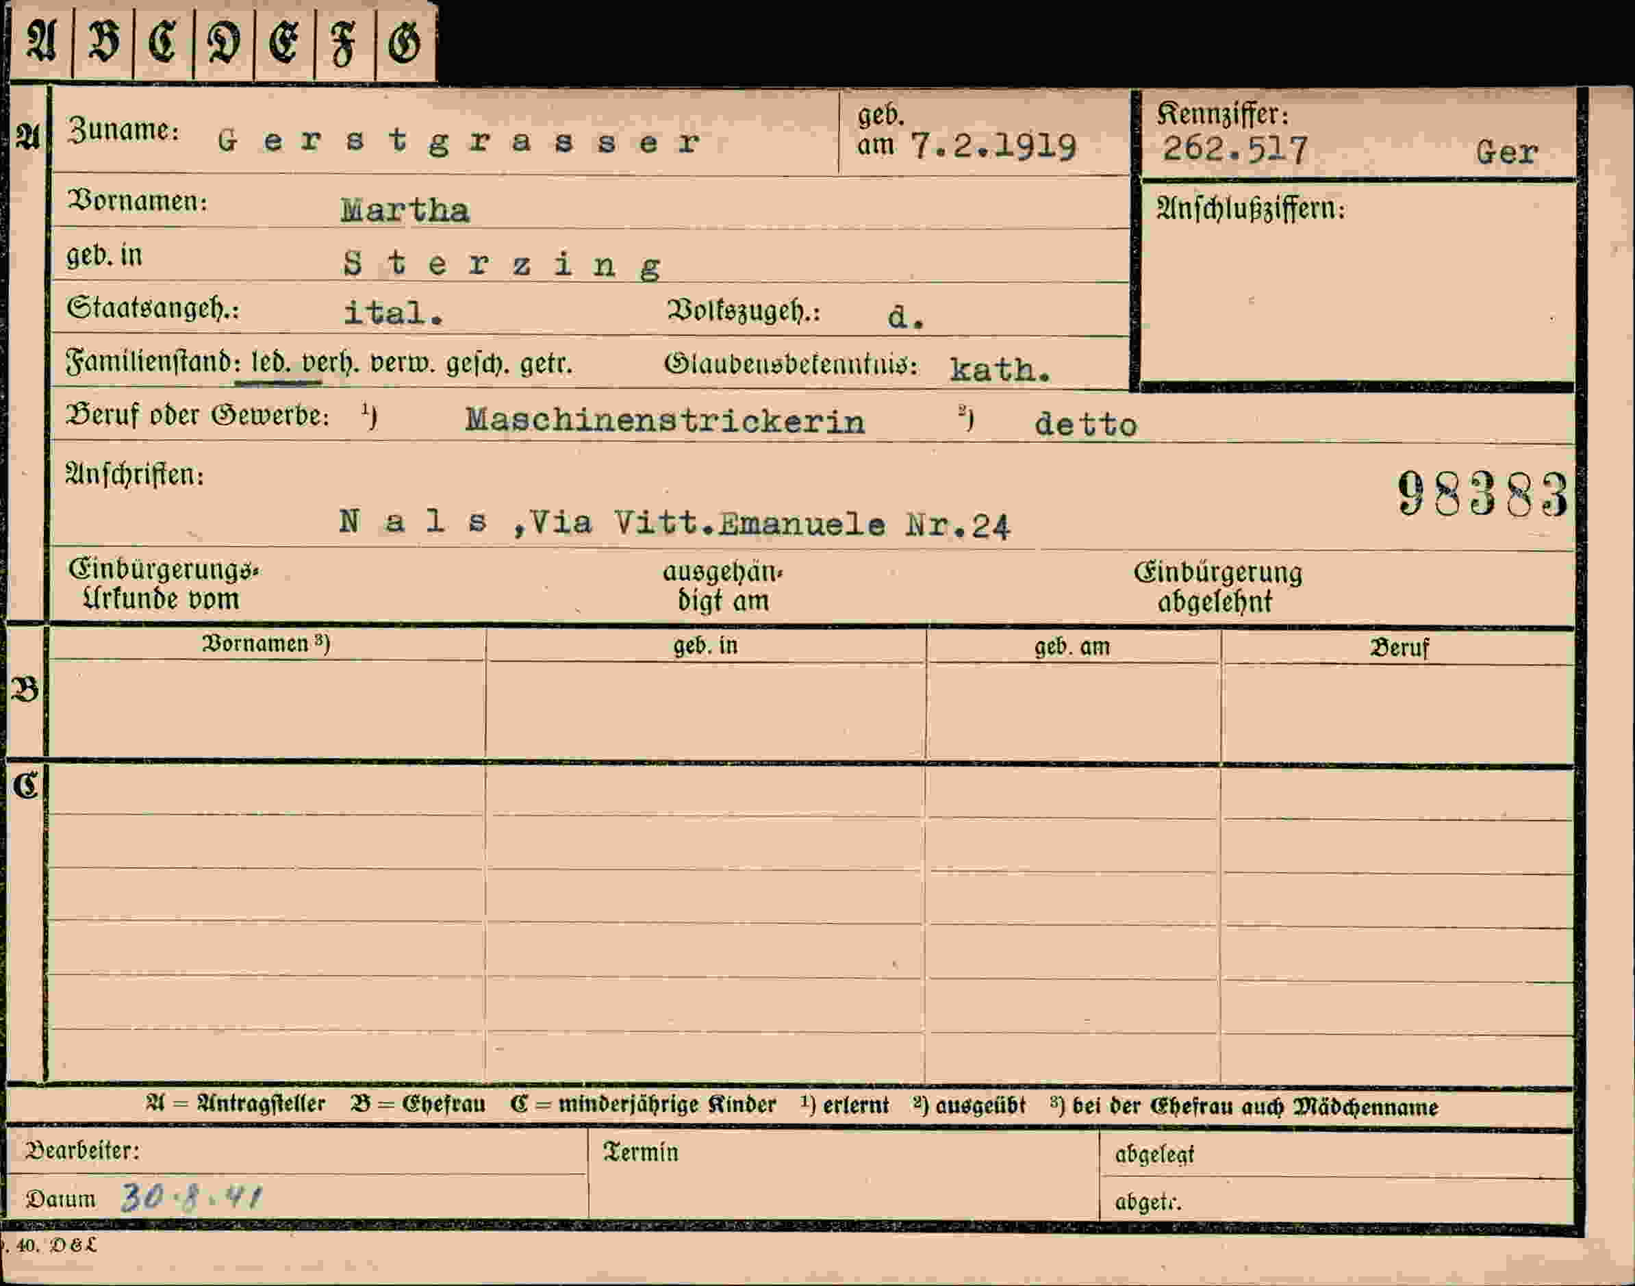Viewport: 1635px width, 1286px height.
Task: Click the 'Zuname:' field label
Action: (123, 131)
